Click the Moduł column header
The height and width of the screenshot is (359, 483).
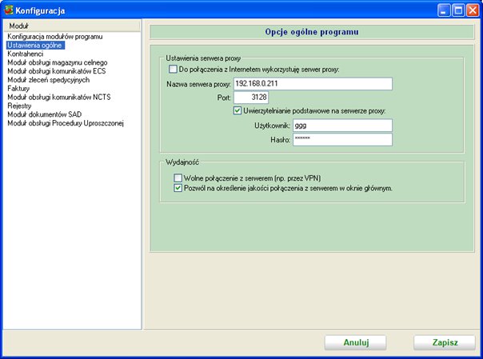coord(72,26)
